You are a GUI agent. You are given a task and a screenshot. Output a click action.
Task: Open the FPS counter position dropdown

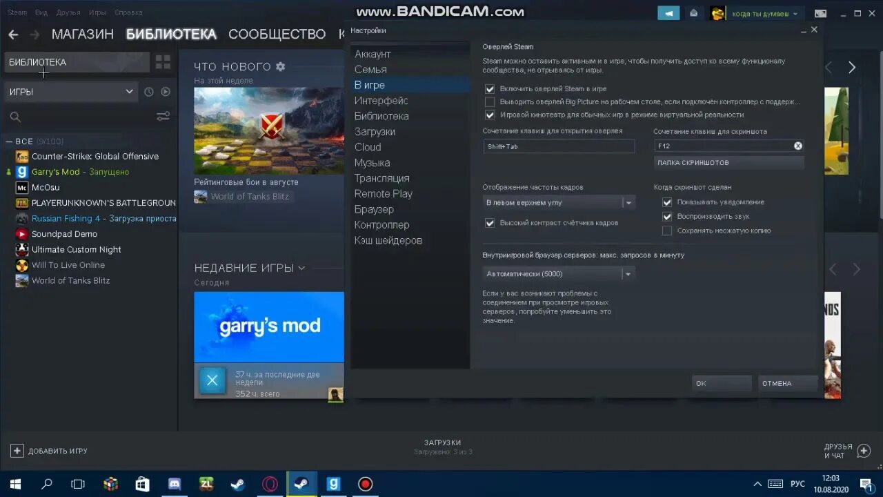coord(559,203)
